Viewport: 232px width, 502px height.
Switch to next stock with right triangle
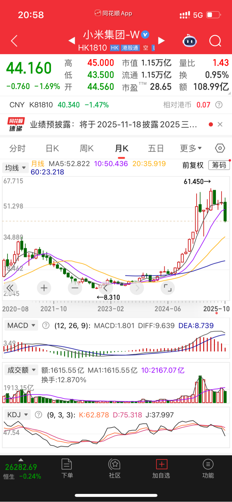(x=162, y=41)
